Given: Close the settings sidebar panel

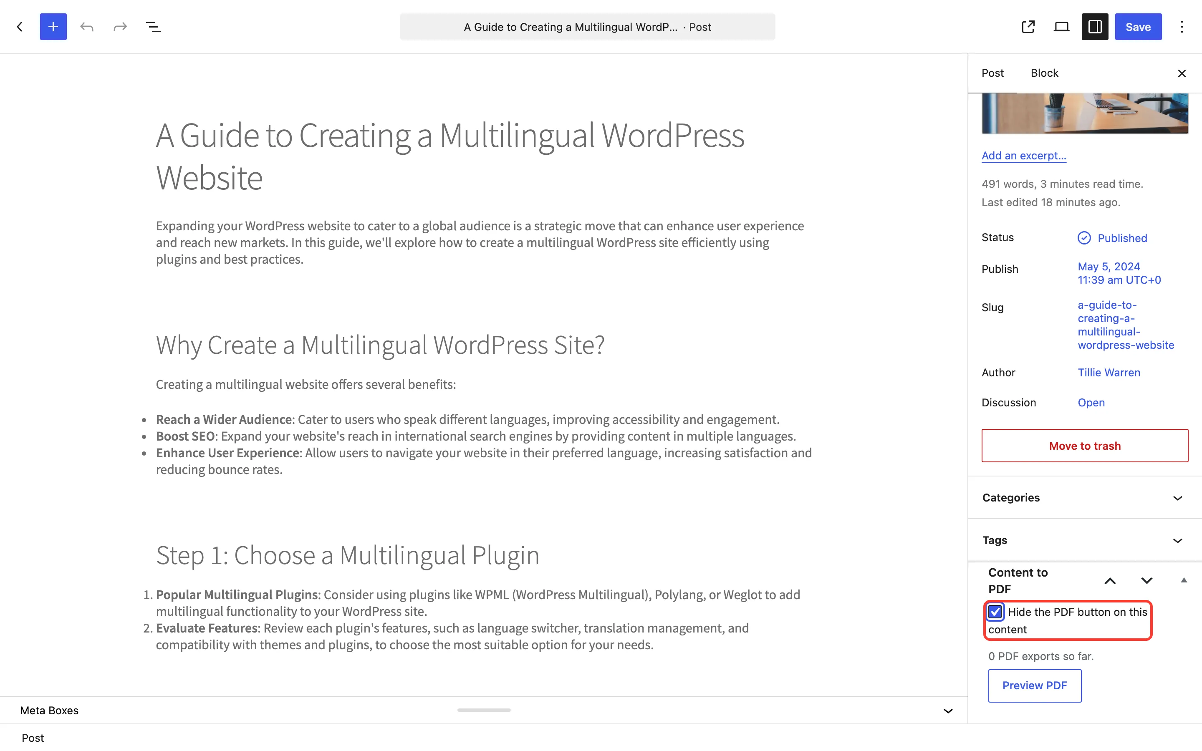Looking at the screenshot, I should point(1182,73).
